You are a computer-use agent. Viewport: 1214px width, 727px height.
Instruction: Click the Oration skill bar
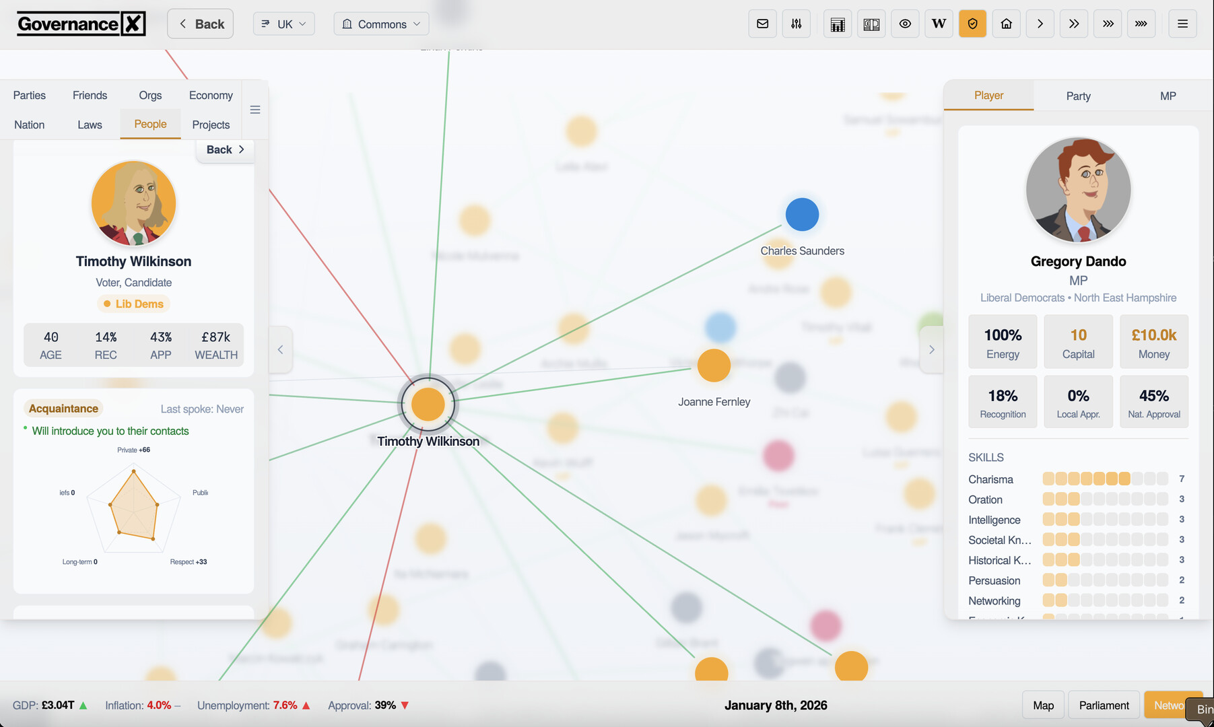[x=1105, y=499]
